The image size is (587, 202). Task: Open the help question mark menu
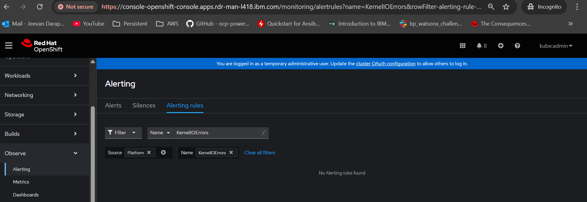[x=517, y=46]
